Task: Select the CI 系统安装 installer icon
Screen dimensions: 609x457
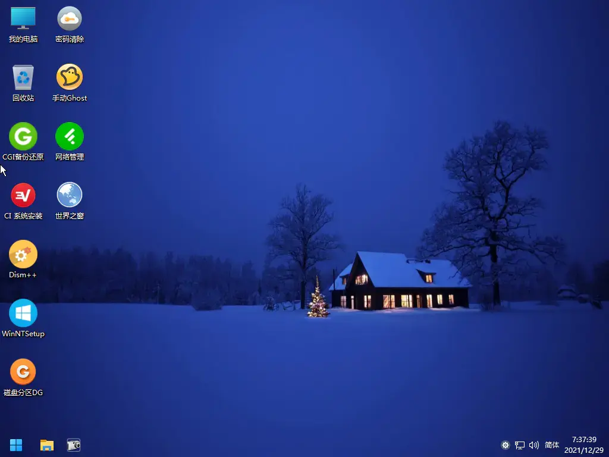Action: point(23,201)
